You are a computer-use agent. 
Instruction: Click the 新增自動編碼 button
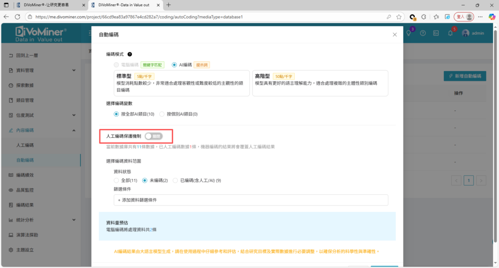(465, 76)
